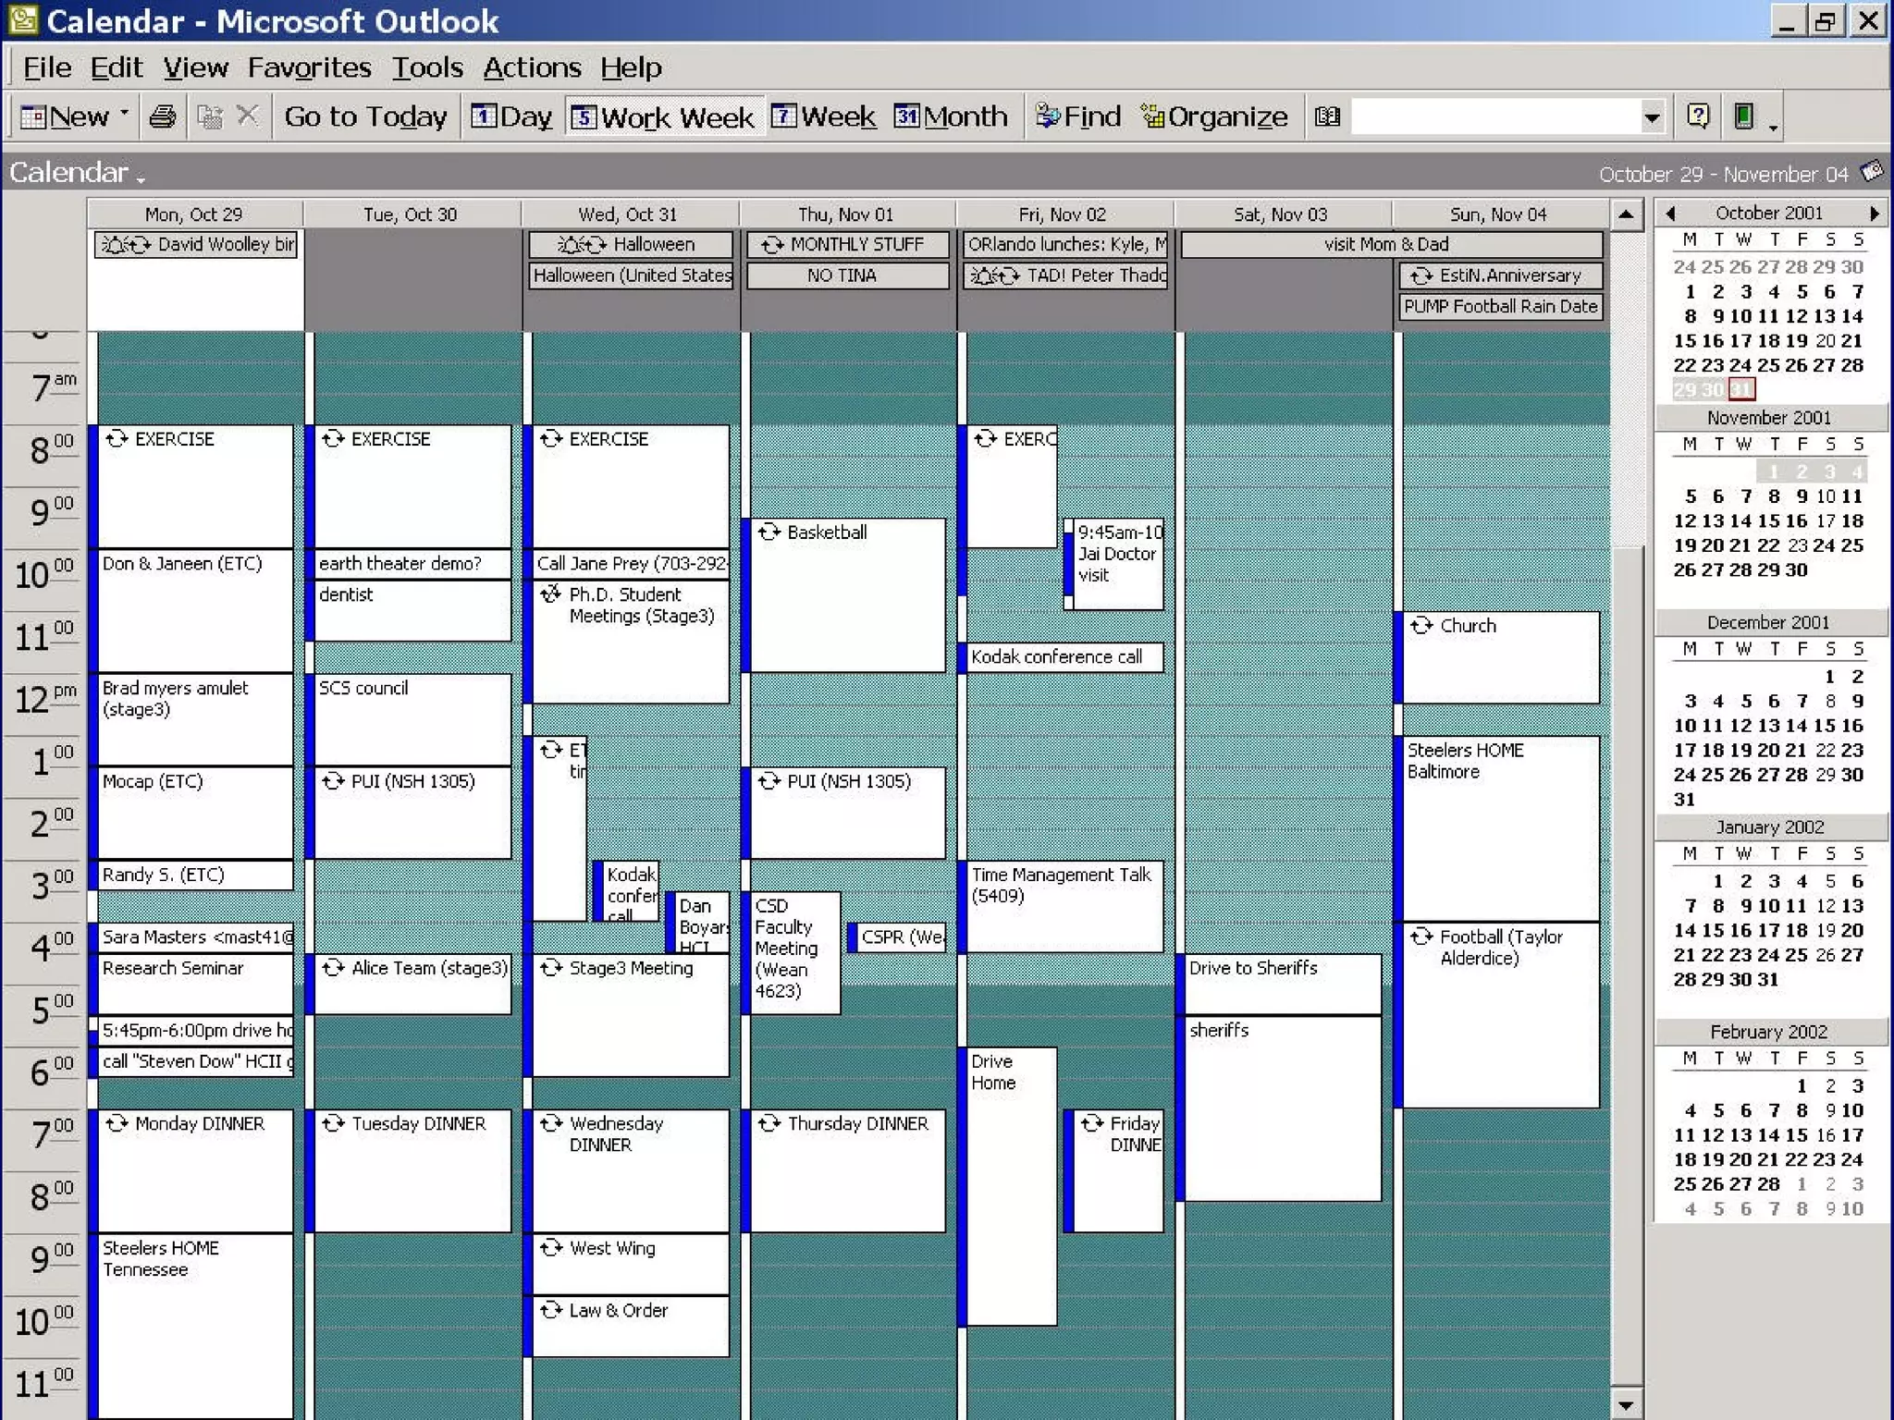The height and width of the screenshot is (1420, 1894).
Task: Open the Address Book icon
Action: tap(1327, 116)
